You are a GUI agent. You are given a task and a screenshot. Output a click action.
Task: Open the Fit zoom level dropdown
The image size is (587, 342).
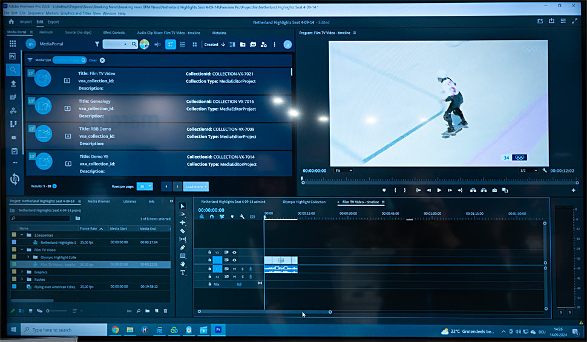tap(344, 171)
